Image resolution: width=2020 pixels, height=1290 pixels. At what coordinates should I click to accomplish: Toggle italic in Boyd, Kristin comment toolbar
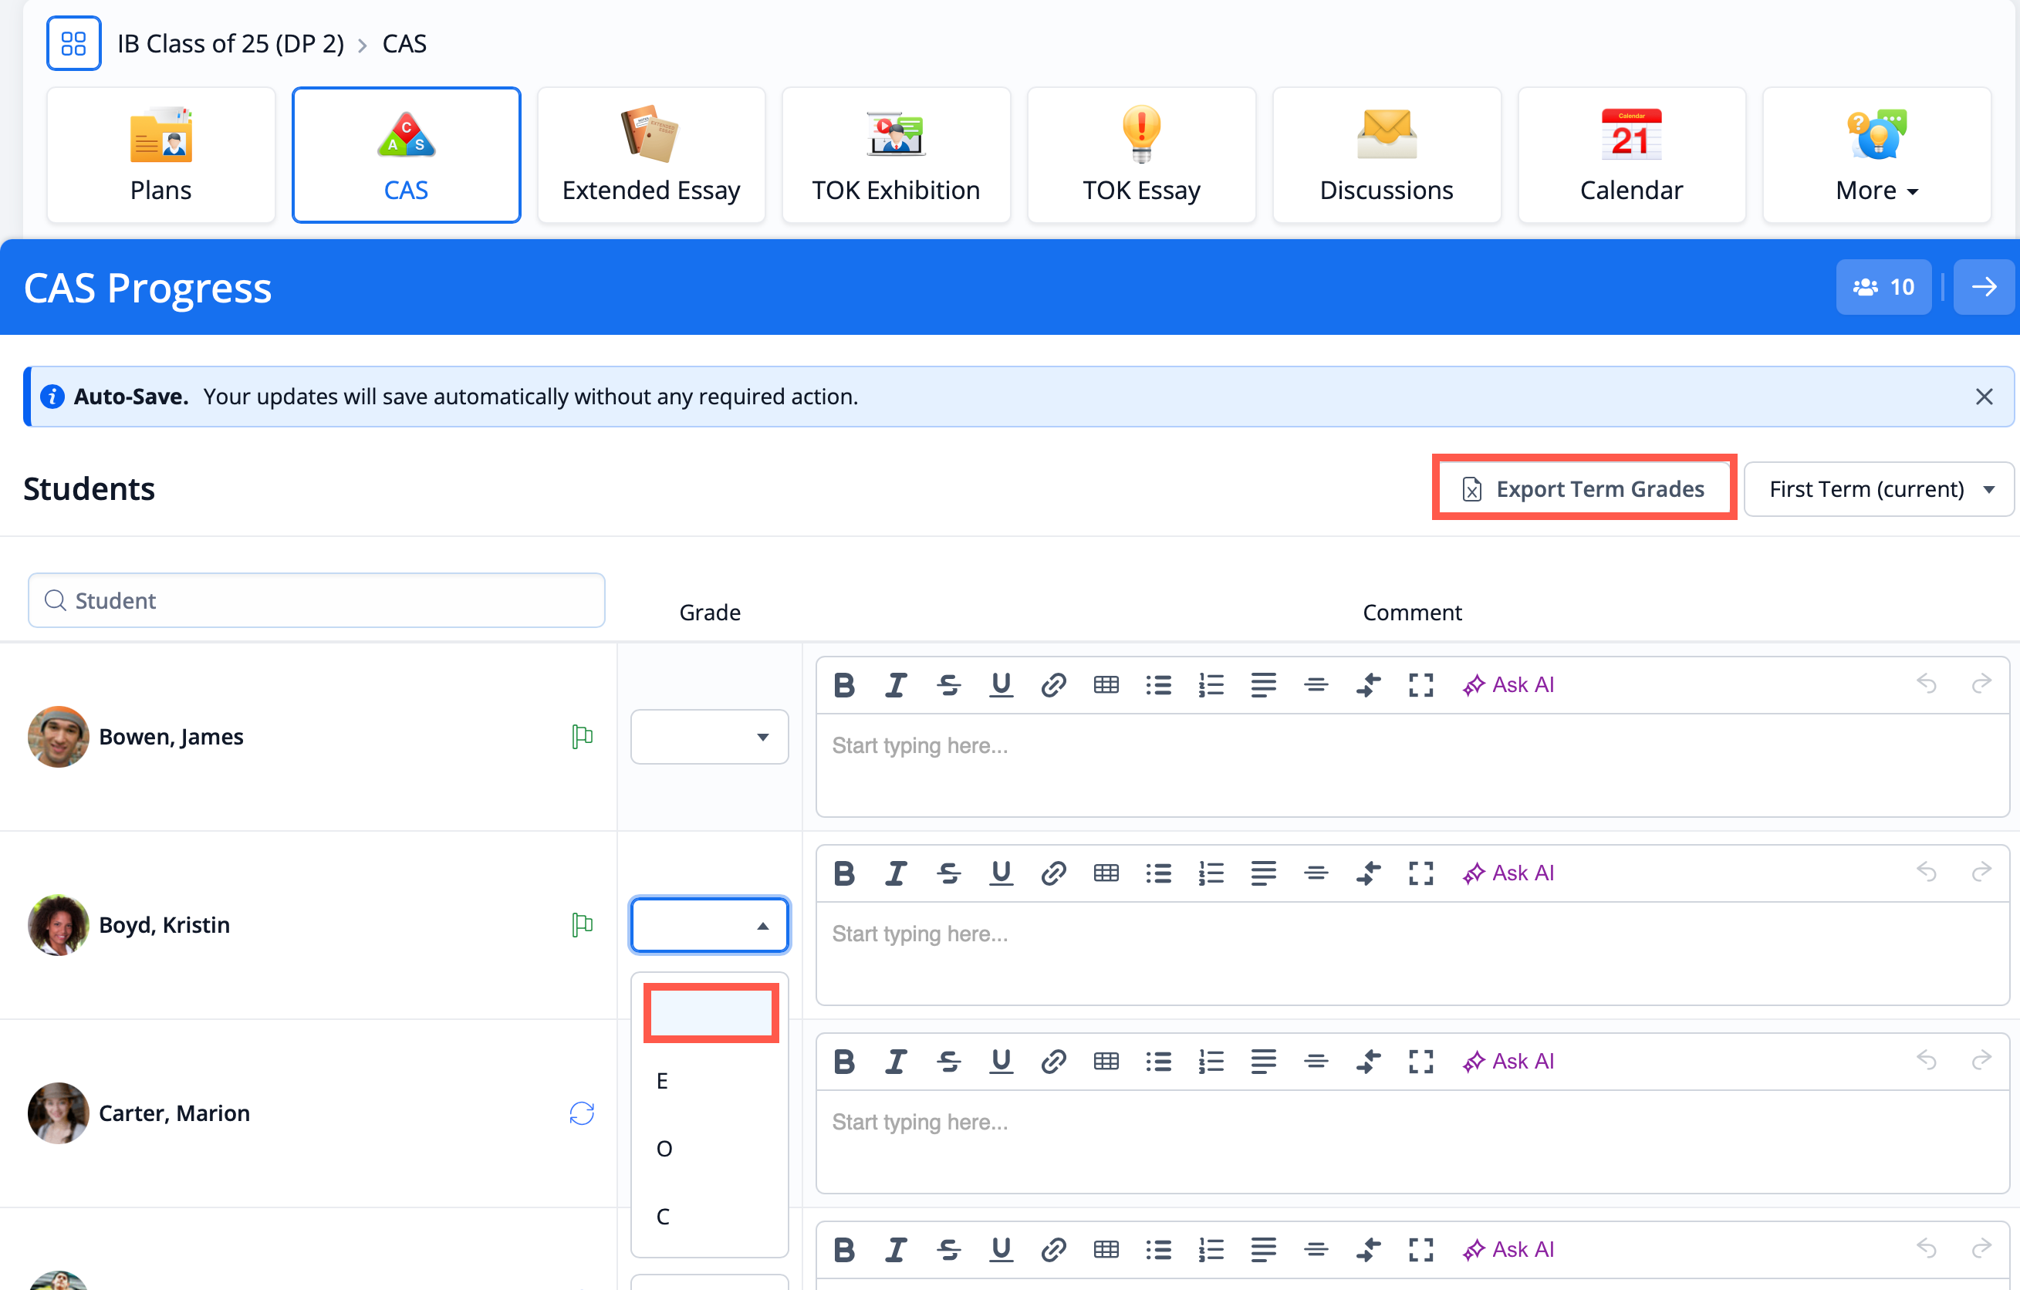tap(896, 873)
